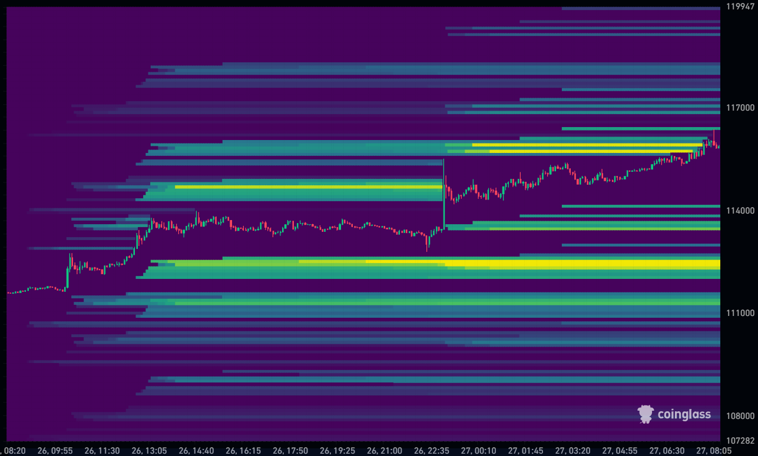Image resolution: width=758 pixels, height=456 pixels.
Task: Click the 27, 01:45 time label
Action: pos(526,451)
